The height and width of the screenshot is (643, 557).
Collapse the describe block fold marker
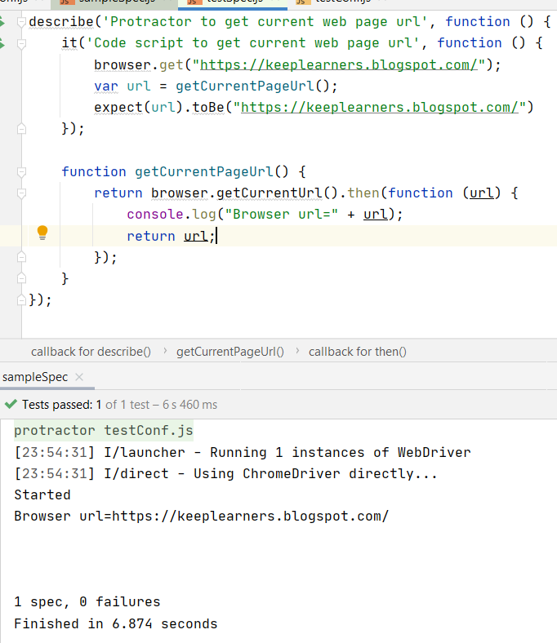pyautogui.click(x=21, y=22)
